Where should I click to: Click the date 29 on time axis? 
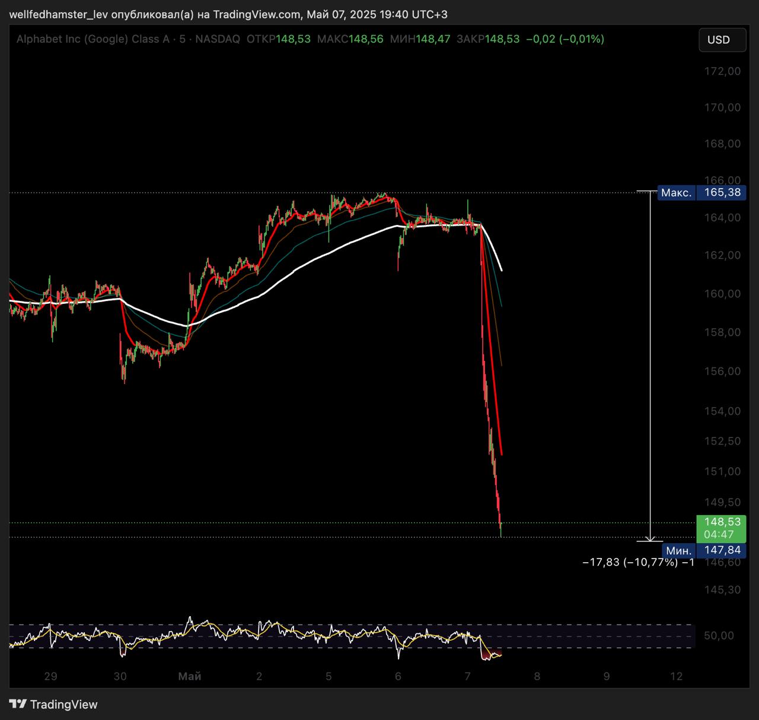pyautogui.click(x=50, y=676)
